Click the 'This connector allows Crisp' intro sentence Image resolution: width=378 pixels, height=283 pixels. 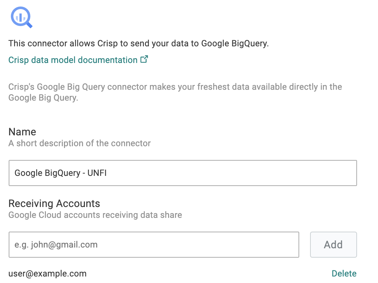[139, 43]
